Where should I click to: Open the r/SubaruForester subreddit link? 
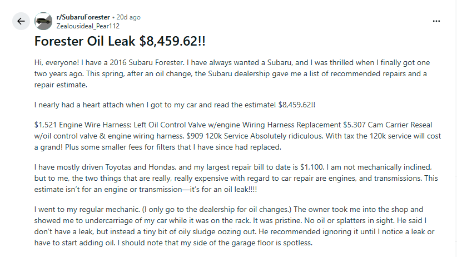click(83, 17)
